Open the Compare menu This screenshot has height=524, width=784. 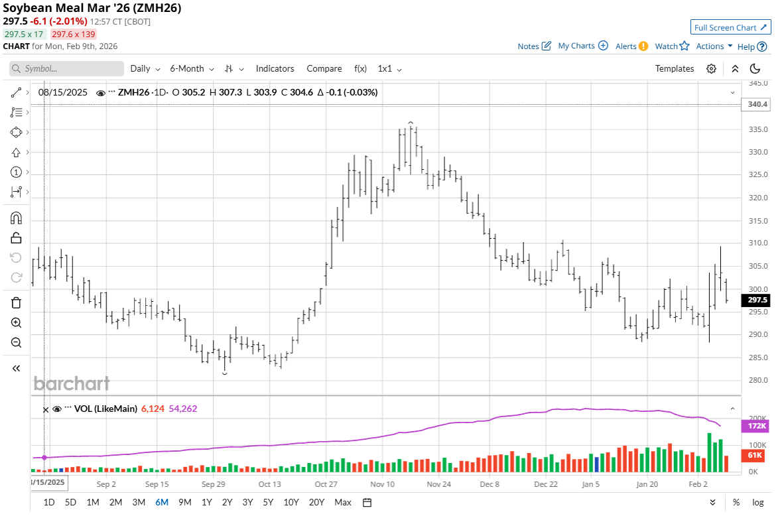pyautogui.click(x=324, y=69)
